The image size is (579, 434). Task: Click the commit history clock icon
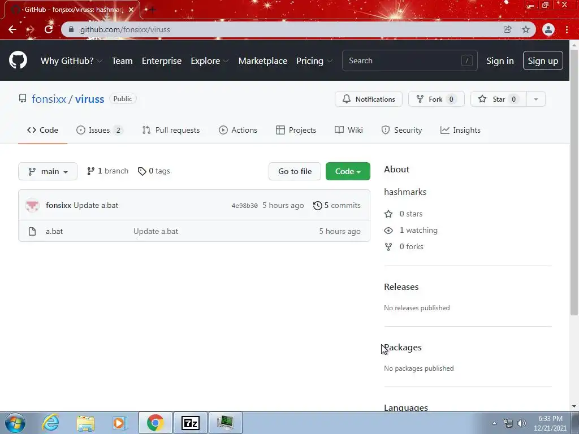pyautogui.click(x=318, y=206)
